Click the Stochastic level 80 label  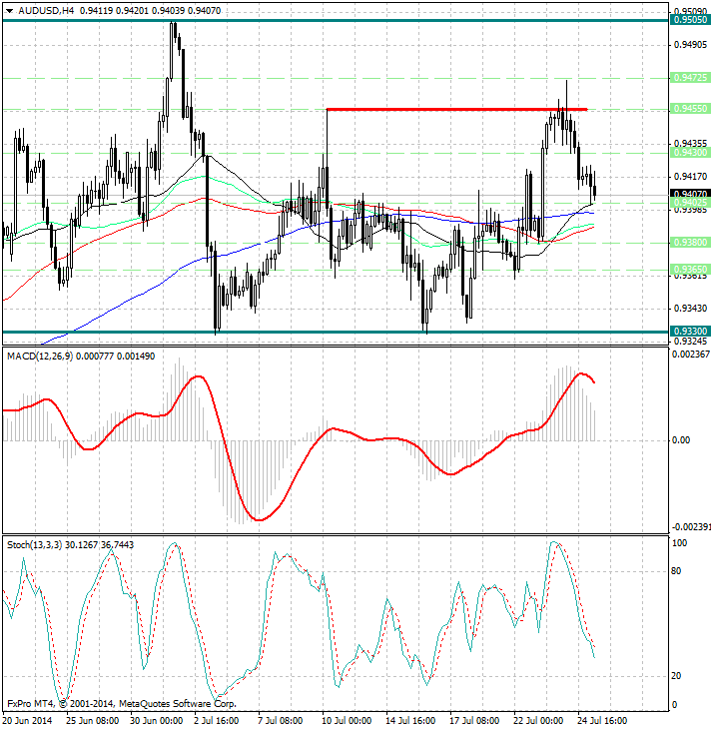pos(677,571)
